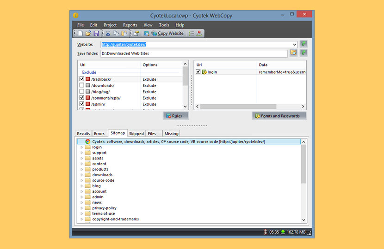Click the Options column header
384x249 pixels.
point(161,65)
